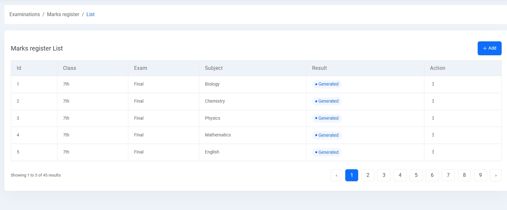
Task: Go to next page using right chevron
Action: click(x=496, y=175)
